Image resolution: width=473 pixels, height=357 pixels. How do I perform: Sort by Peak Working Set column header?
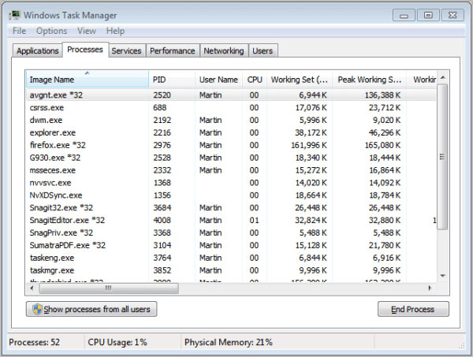tap(369, 80)
